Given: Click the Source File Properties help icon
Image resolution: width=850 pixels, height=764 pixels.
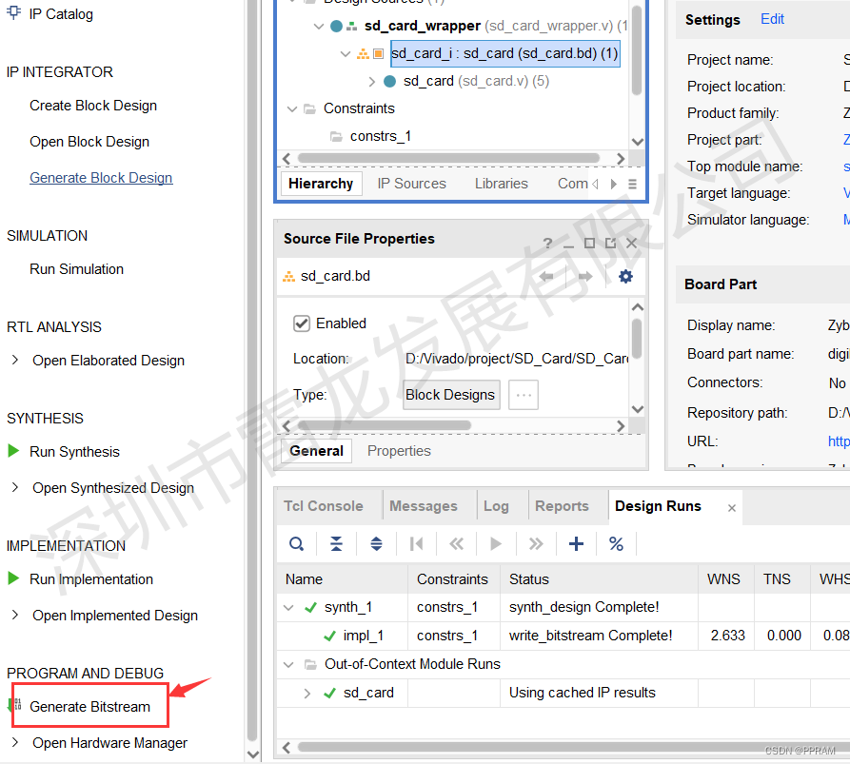Looking at the screenshot, I should click(x=547, y=244).
